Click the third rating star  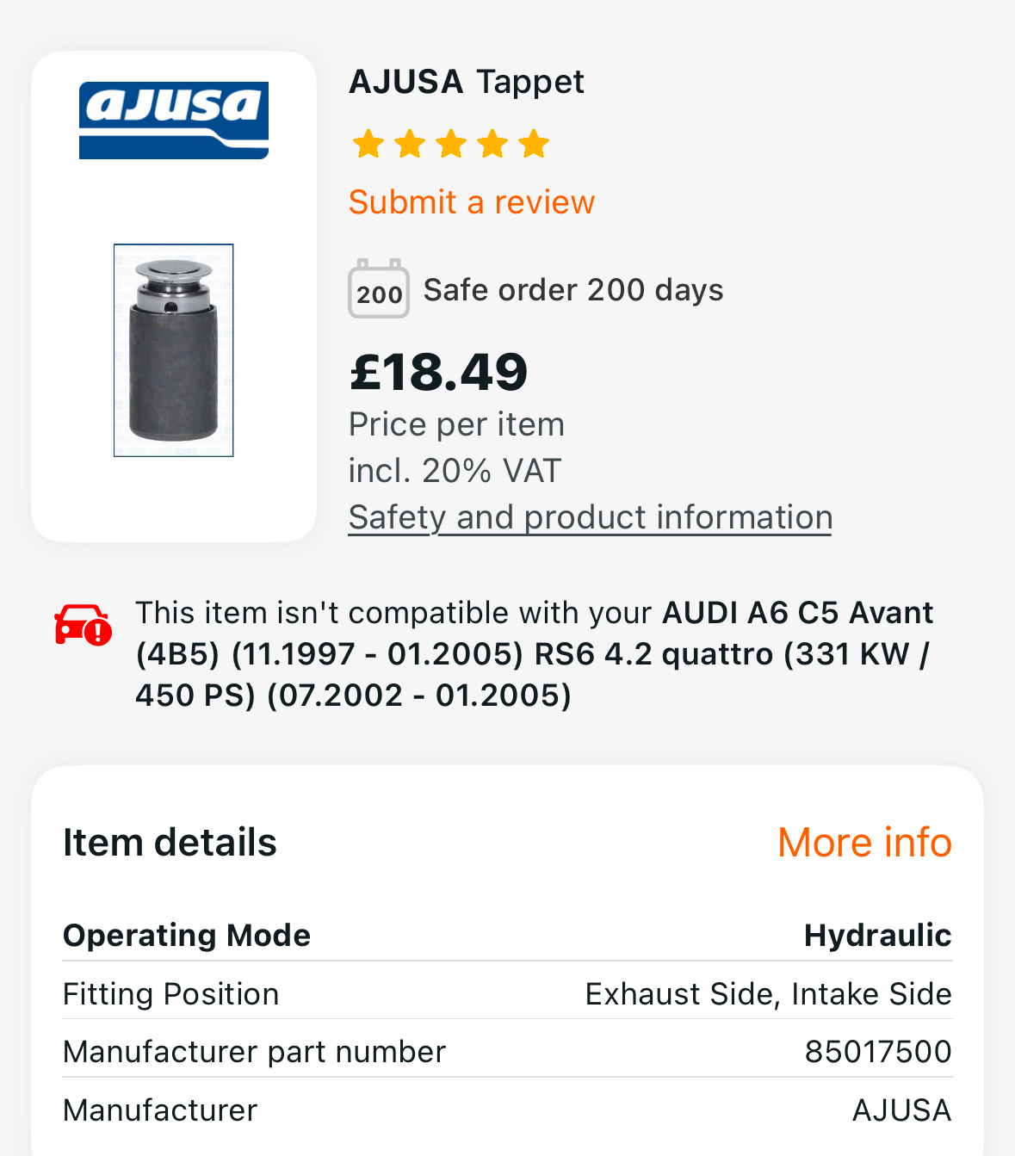click(451, 144)
